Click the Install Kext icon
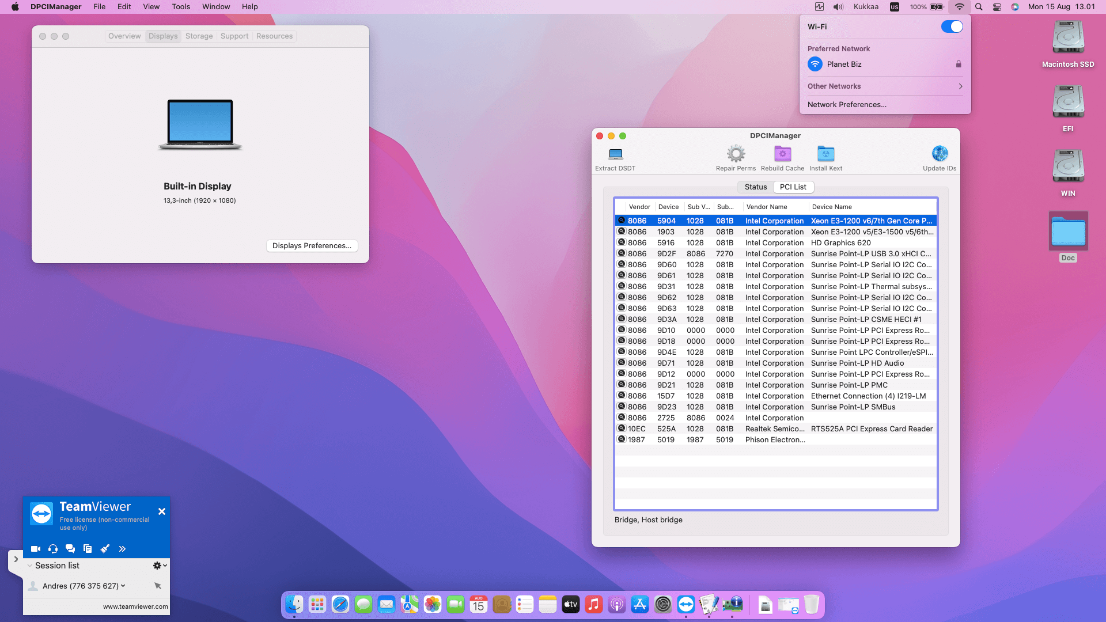The width and height of the screenshot is (1106, 622). pos(825,154)
